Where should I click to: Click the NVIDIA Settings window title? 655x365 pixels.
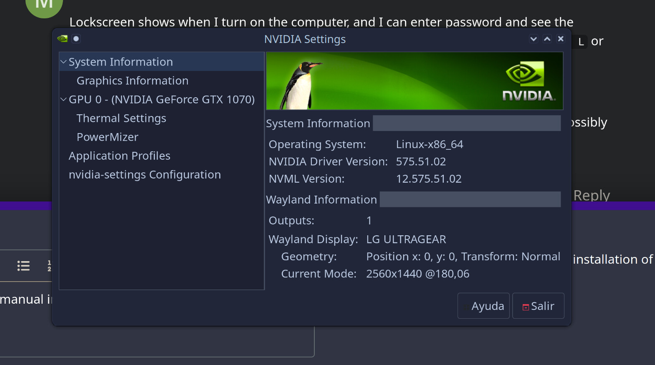(x=305, y=39)
